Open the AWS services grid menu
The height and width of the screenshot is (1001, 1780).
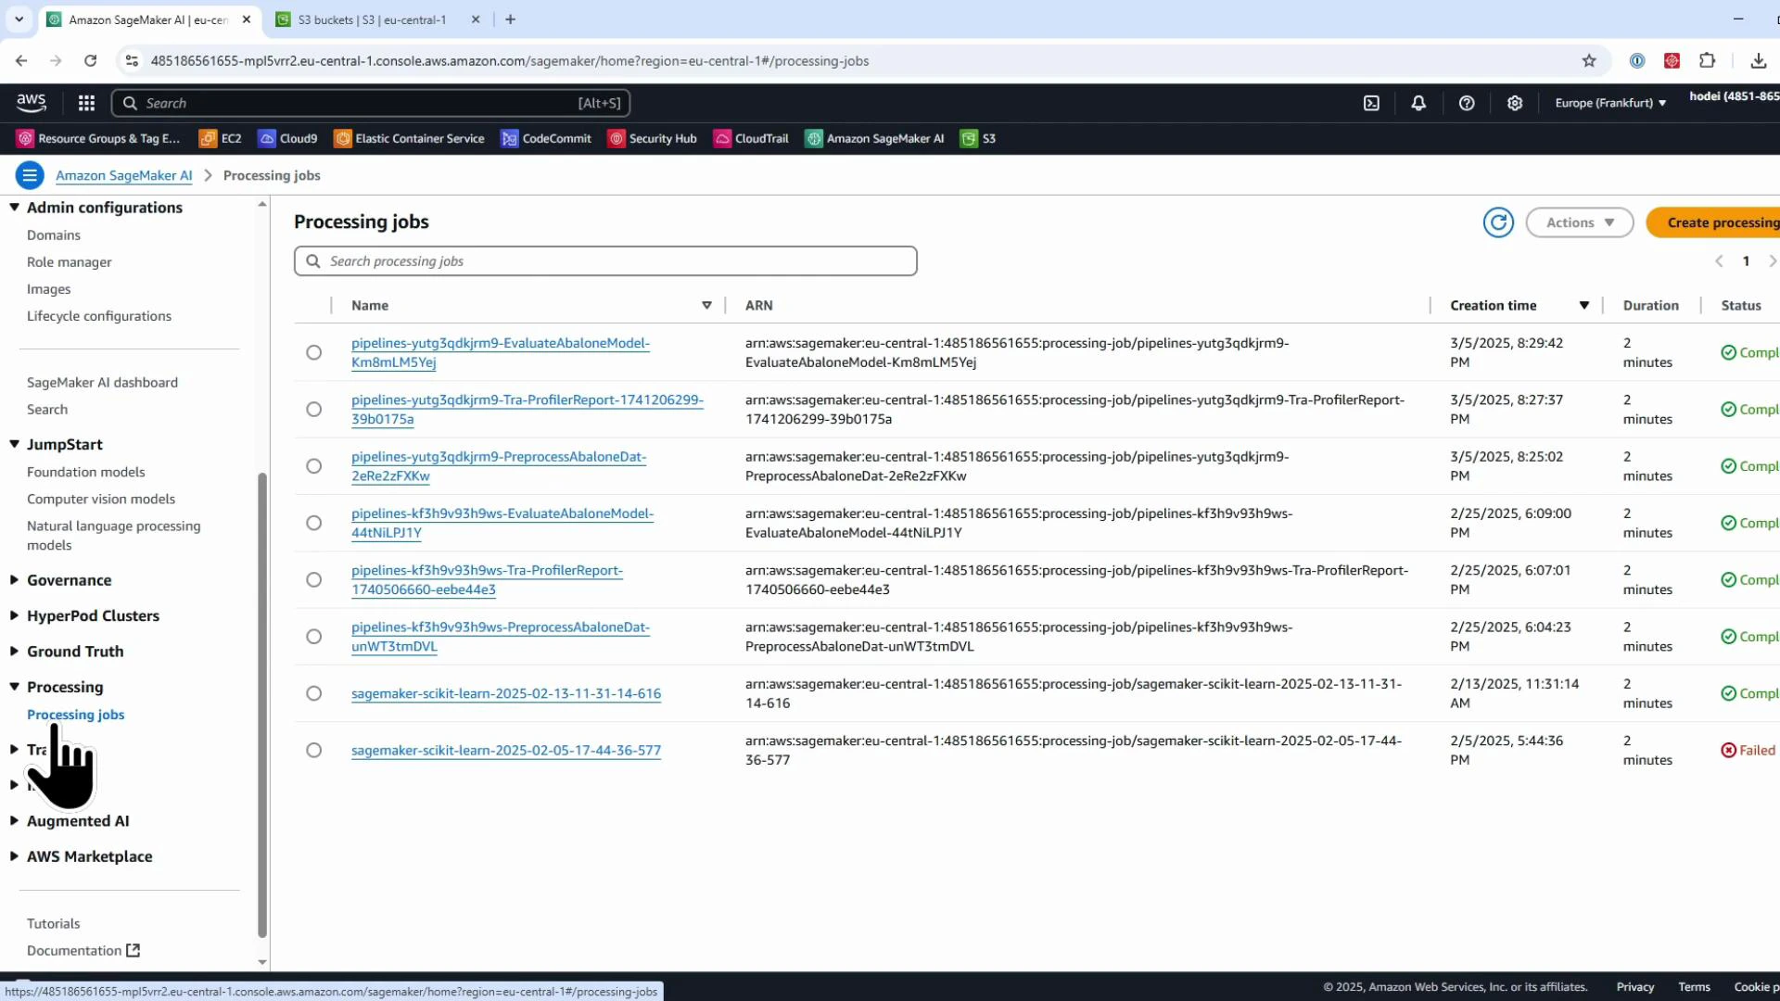click(x=85, y=103)
